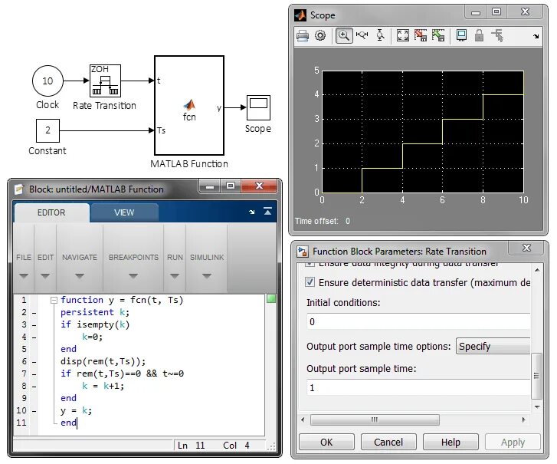This screenshot has height=464, width=557.
Task: Select the Rate Transition block
Action: (105, 81)
